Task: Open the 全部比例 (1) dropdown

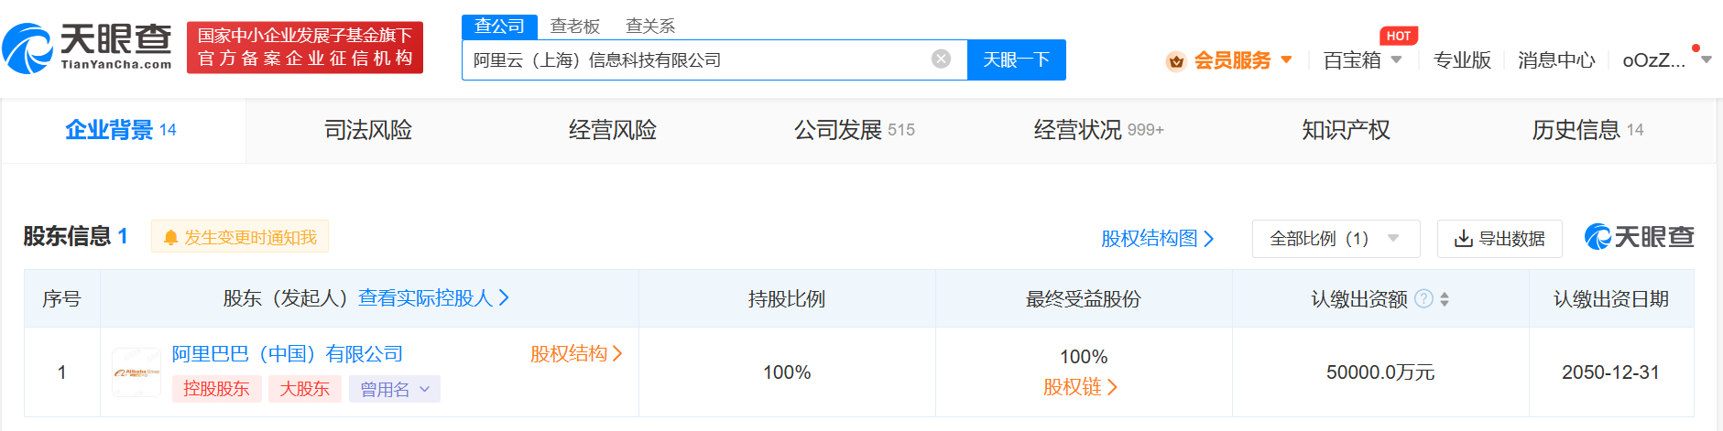Action: coord(1335,239)
